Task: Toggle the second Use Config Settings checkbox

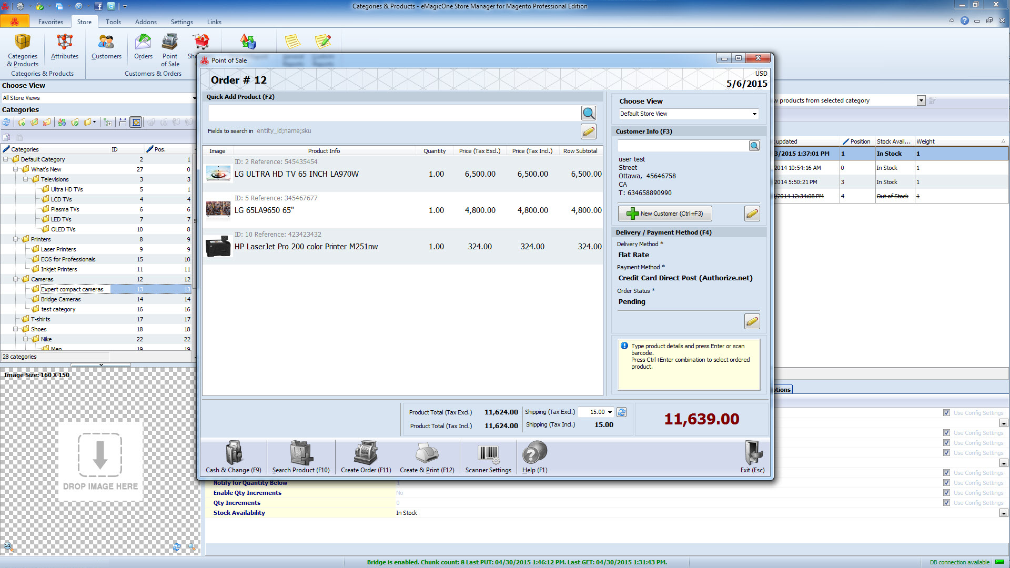Action: coord(946,433)
